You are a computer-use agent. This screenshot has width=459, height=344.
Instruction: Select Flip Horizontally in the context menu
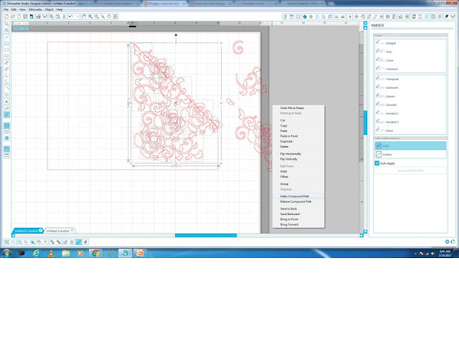coord(298,153)
